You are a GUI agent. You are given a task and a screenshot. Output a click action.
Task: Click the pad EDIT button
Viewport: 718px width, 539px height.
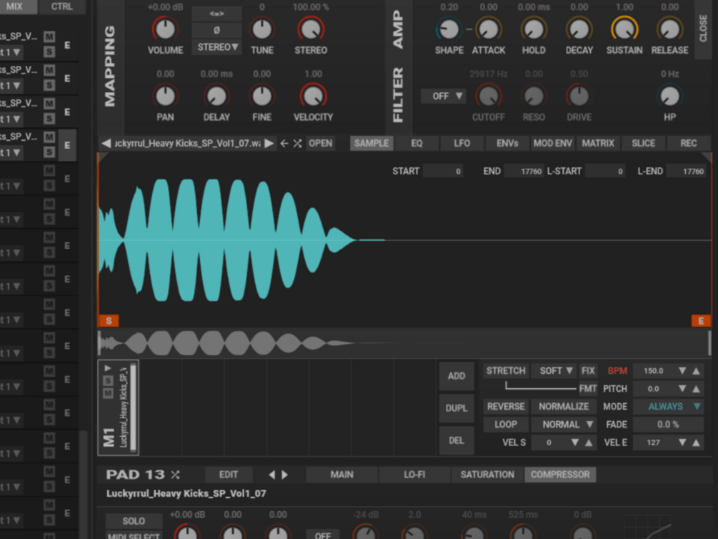(x=229, y=475)
